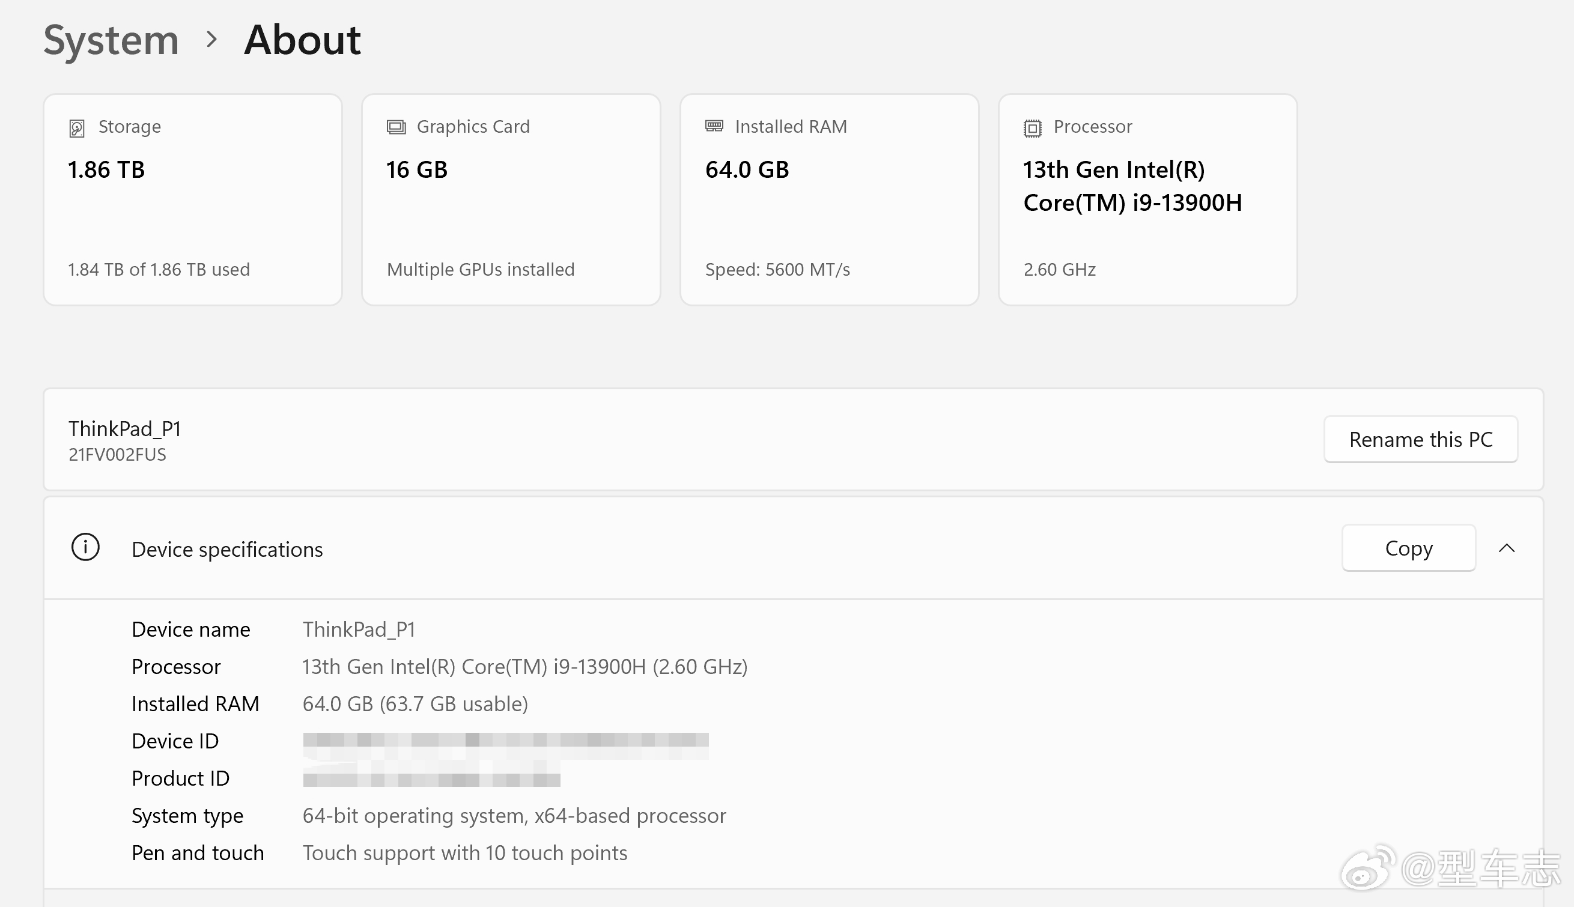Image resolution: width=1574 pixels, height=907 pixels.
Task: Copy the device specifications
Action: [x=1408, y=548]
